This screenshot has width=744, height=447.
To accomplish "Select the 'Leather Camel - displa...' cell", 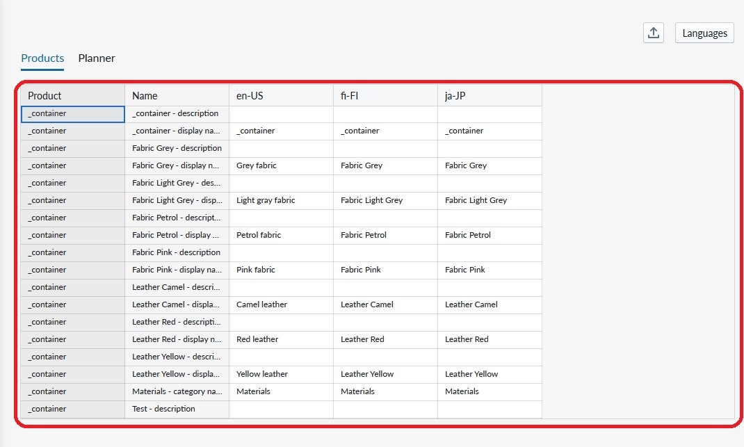I will point(177,305).
